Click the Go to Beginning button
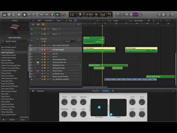Screen dimensions: 177x133 pyautogui.click(x=52, y=15)
